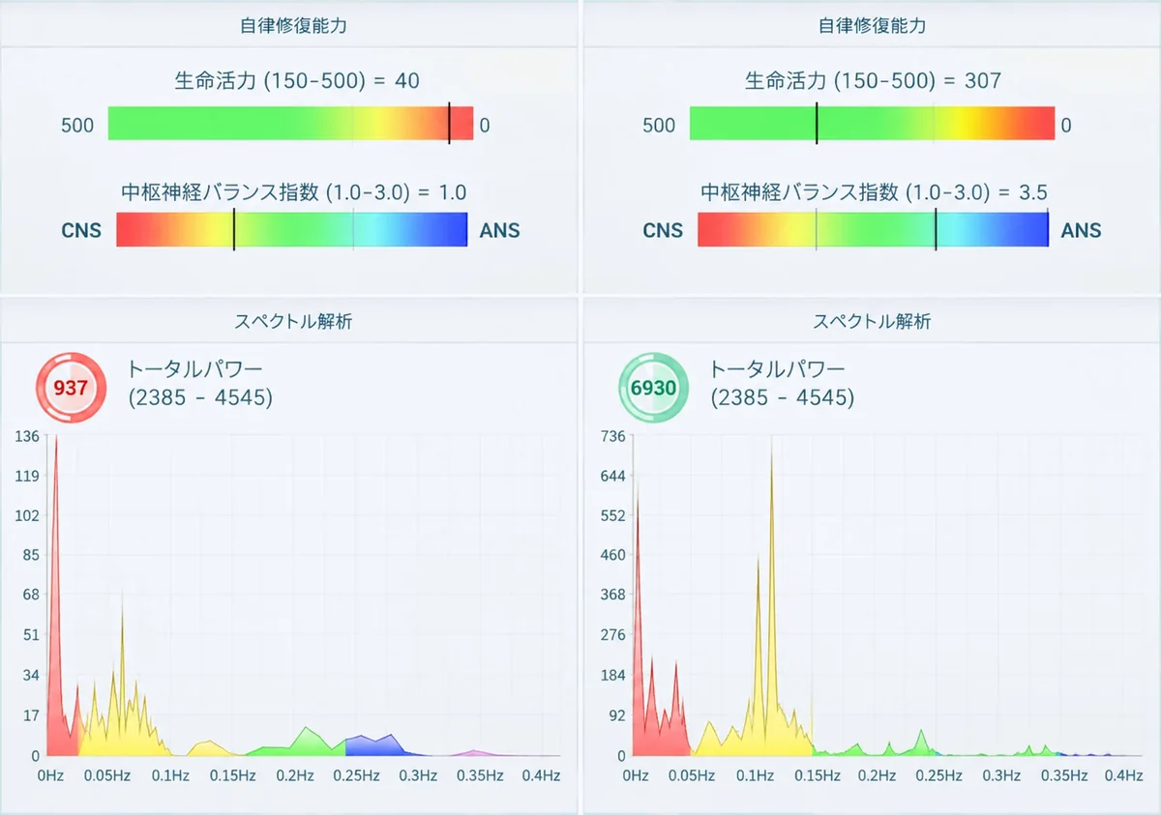Click the 0.25Hz axis label in the 937 chart
This screenshot has width=1161, height=815.
(357, 775)
